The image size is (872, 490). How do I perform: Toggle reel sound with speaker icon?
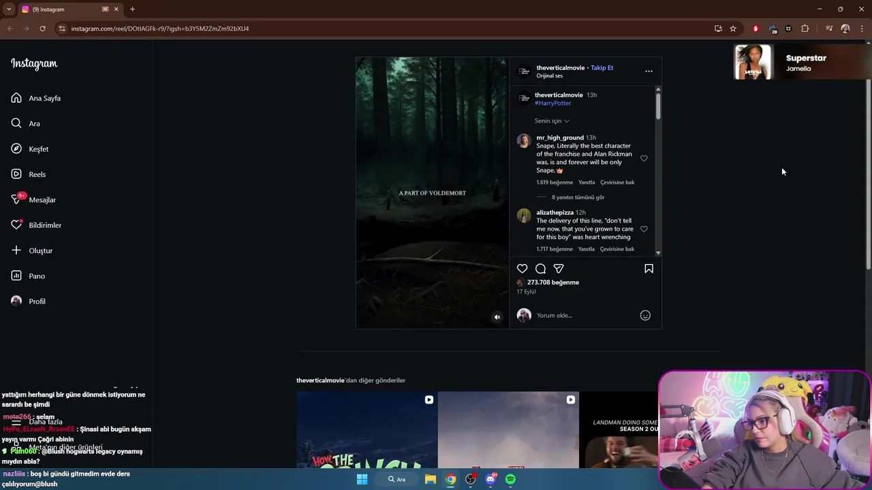[x=497, y=317]
